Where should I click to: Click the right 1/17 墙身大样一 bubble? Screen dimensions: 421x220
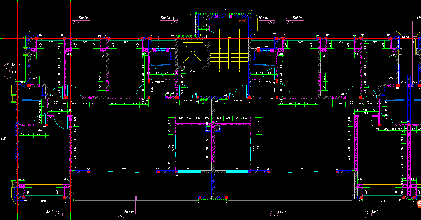[274, 214]
